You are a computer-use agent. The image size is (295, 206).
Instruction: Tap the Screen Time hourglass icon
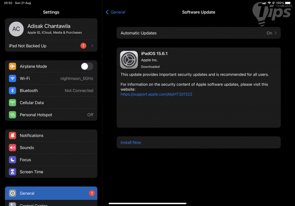pyautogui.click(x=13, y=172)
